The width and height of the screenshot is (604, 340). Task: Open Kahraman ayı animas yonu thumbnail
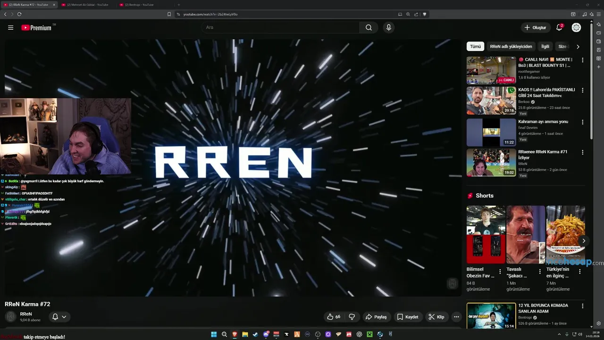coord(491,132)
